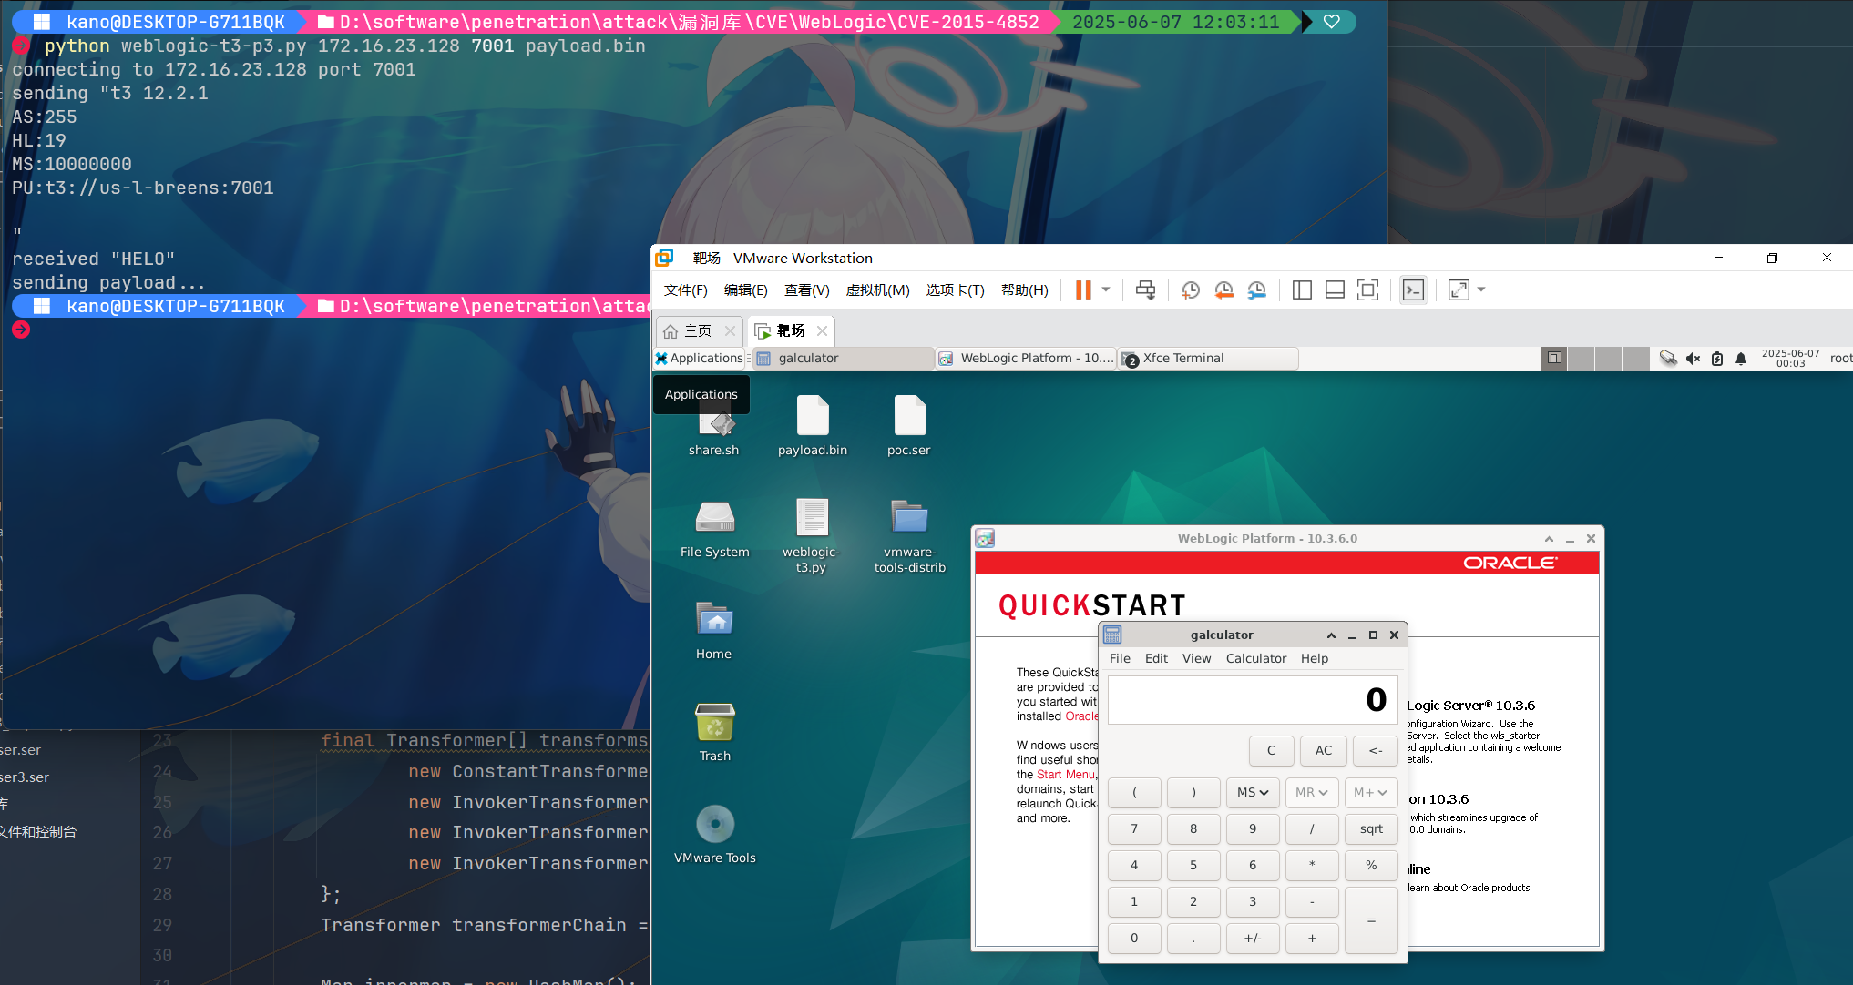Click the stretch guest display icon
The height and width of the screenshot is (985, 1853).
(1459, 290)
